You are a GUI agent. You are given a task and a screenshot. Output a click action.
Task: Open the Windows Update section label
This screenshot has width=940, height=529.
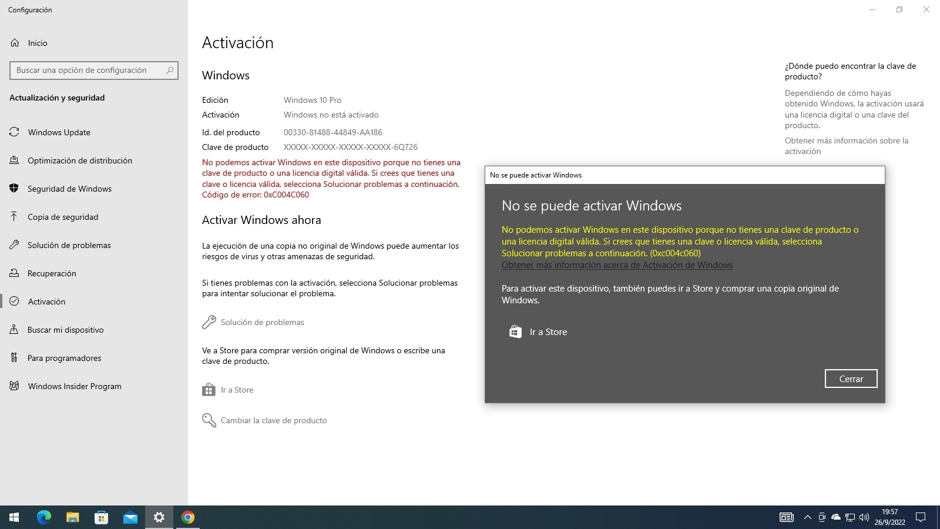click(59, 132)
